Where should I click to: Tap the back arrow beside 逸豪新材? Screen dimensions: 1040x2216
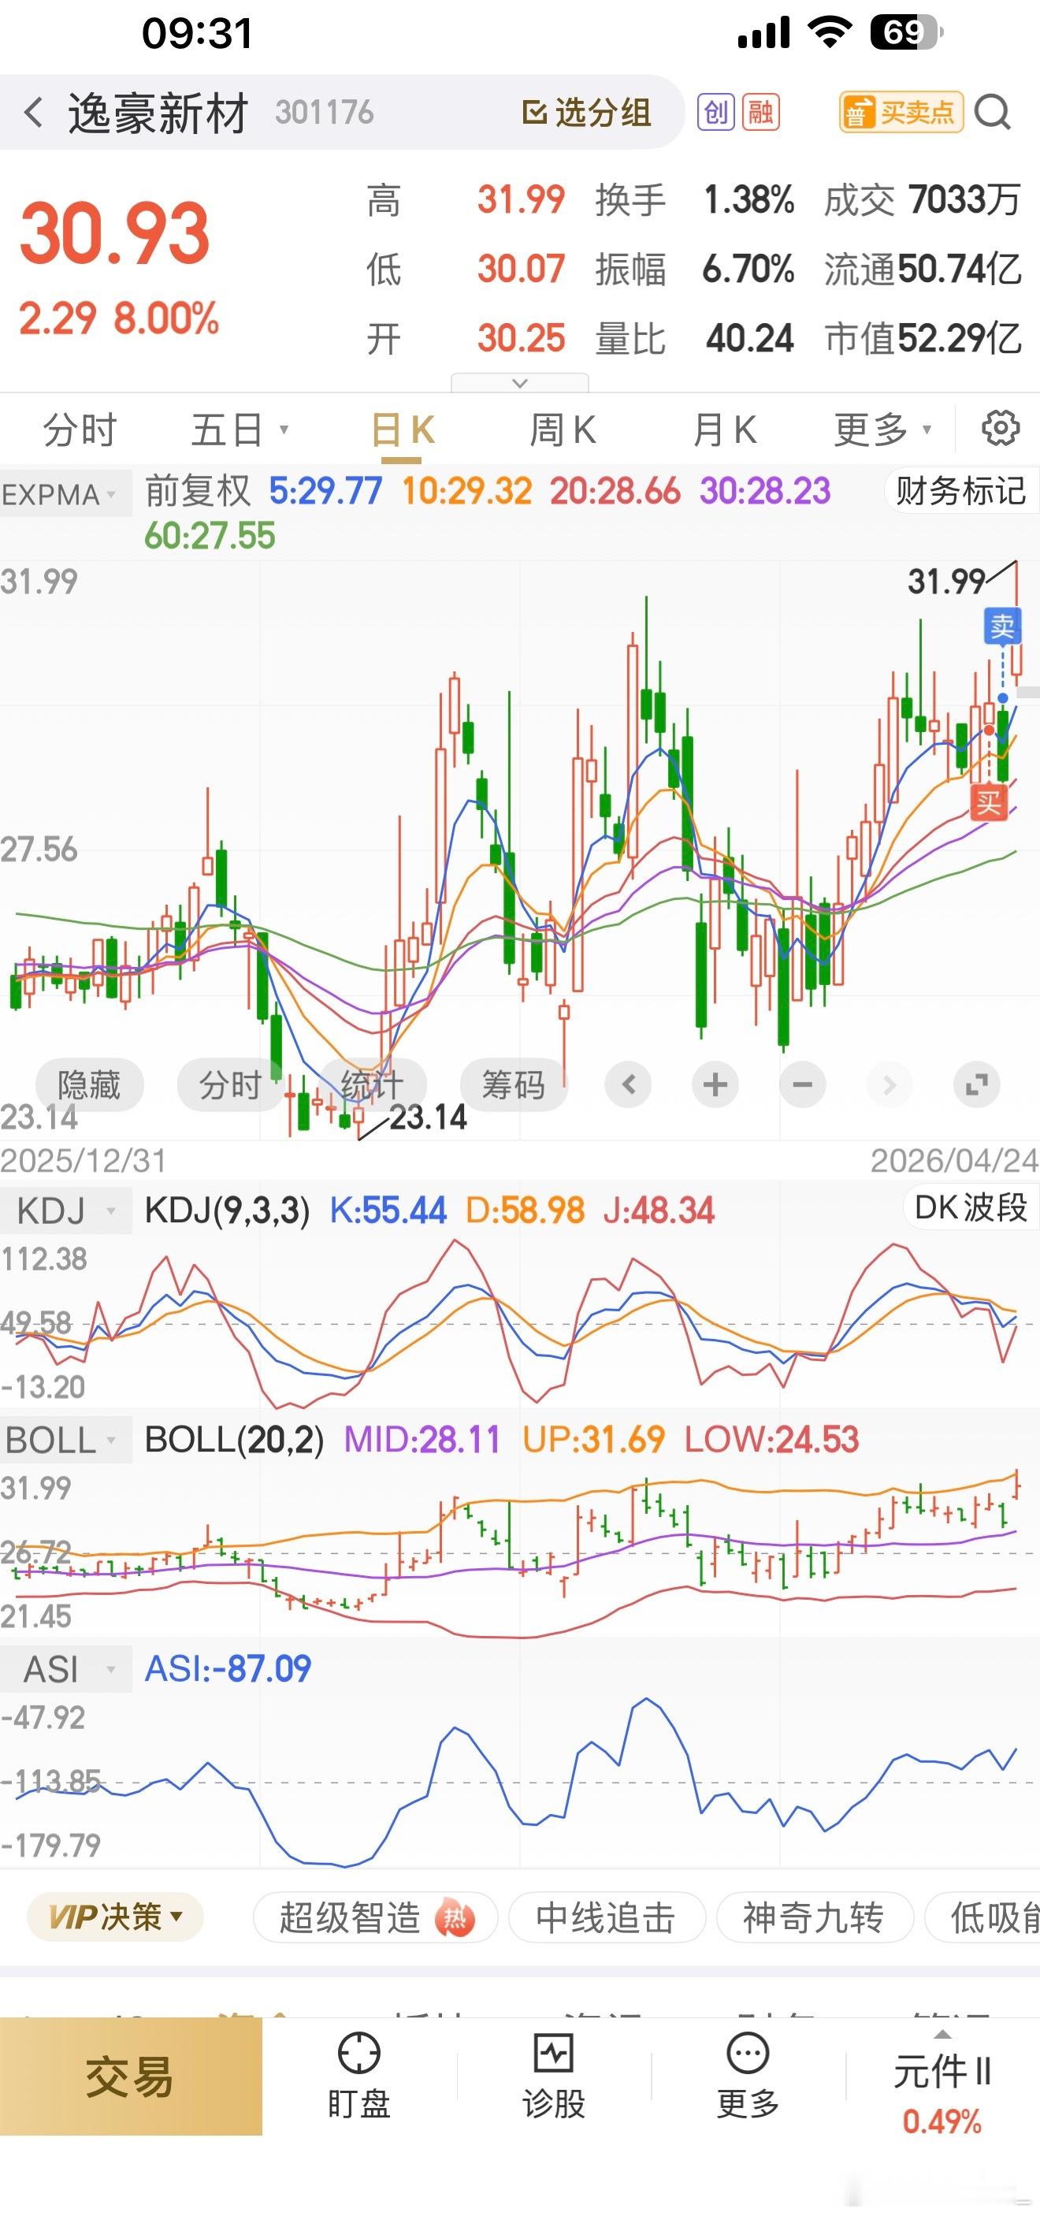coord(34,113)
